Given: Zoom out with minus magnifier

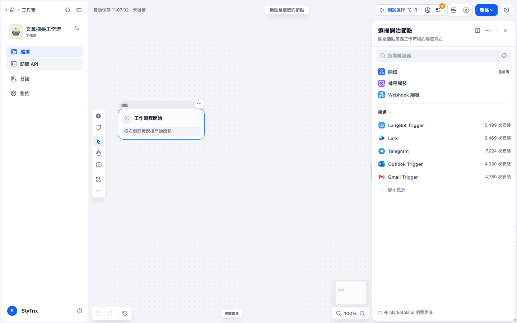Looking at the screenshot, I should pos(339,313).
